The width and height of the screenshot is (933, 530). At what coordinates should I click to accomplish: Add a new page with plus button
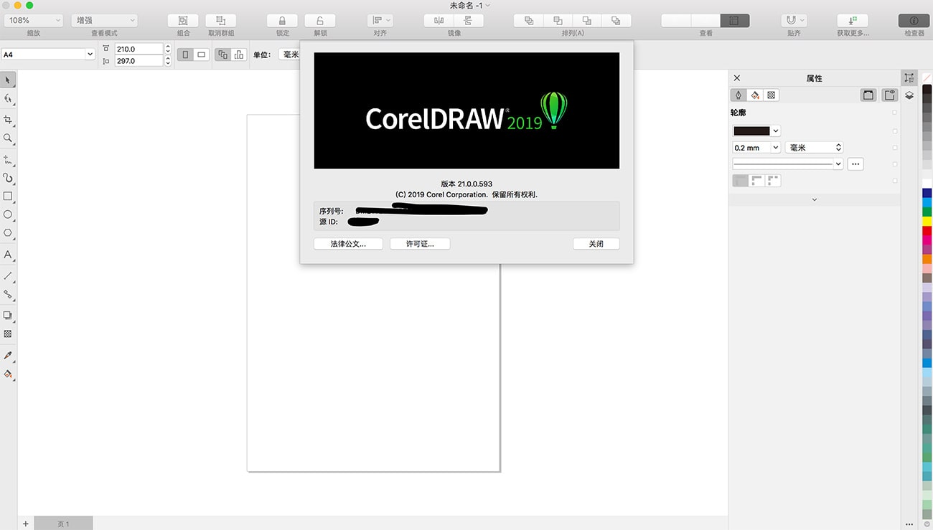pyautogui.click(x=26, y=524)
